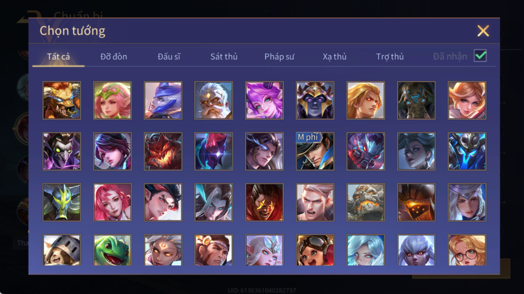Close the "Chọn tướng" dialog
Screen dimensions: 524x294
(x=483, y=31)
